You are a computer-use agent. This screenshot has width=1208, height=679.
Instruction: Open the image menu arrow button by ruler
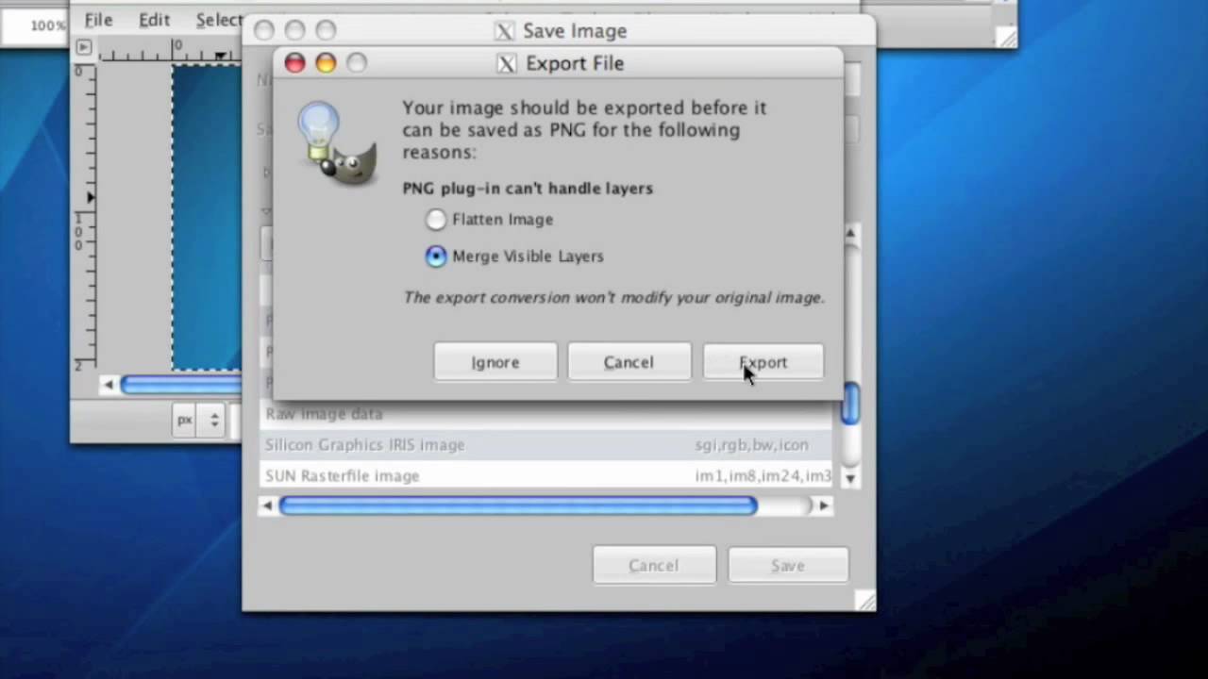point(83,47)
